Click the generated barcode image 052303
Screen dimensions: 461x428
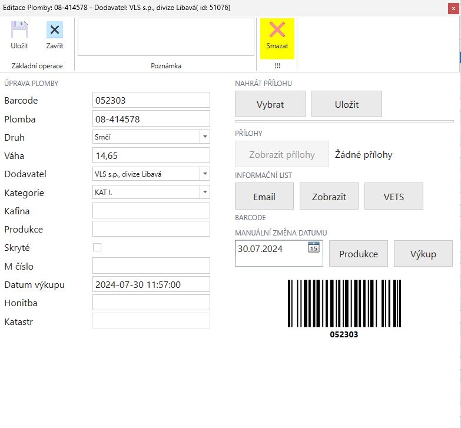coord(344,308)
